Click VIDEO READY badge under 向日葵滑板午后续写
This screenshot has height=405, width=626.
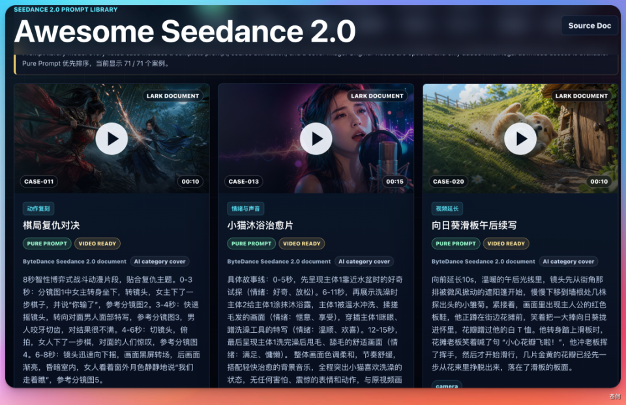[506, 244]
